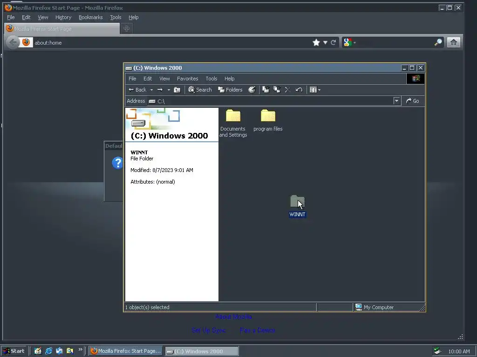Open Firefox Edit menu
The image size is (477, 357).
[x=26, y=17]
